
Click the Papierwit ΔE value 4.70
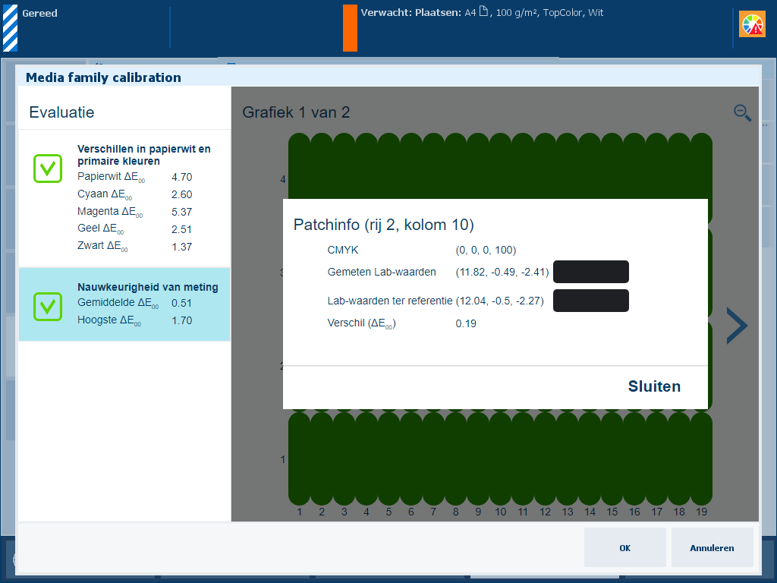pos(182,177)
